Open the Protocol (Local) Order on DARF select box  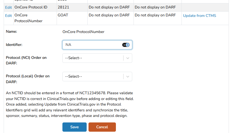point(97,77)
